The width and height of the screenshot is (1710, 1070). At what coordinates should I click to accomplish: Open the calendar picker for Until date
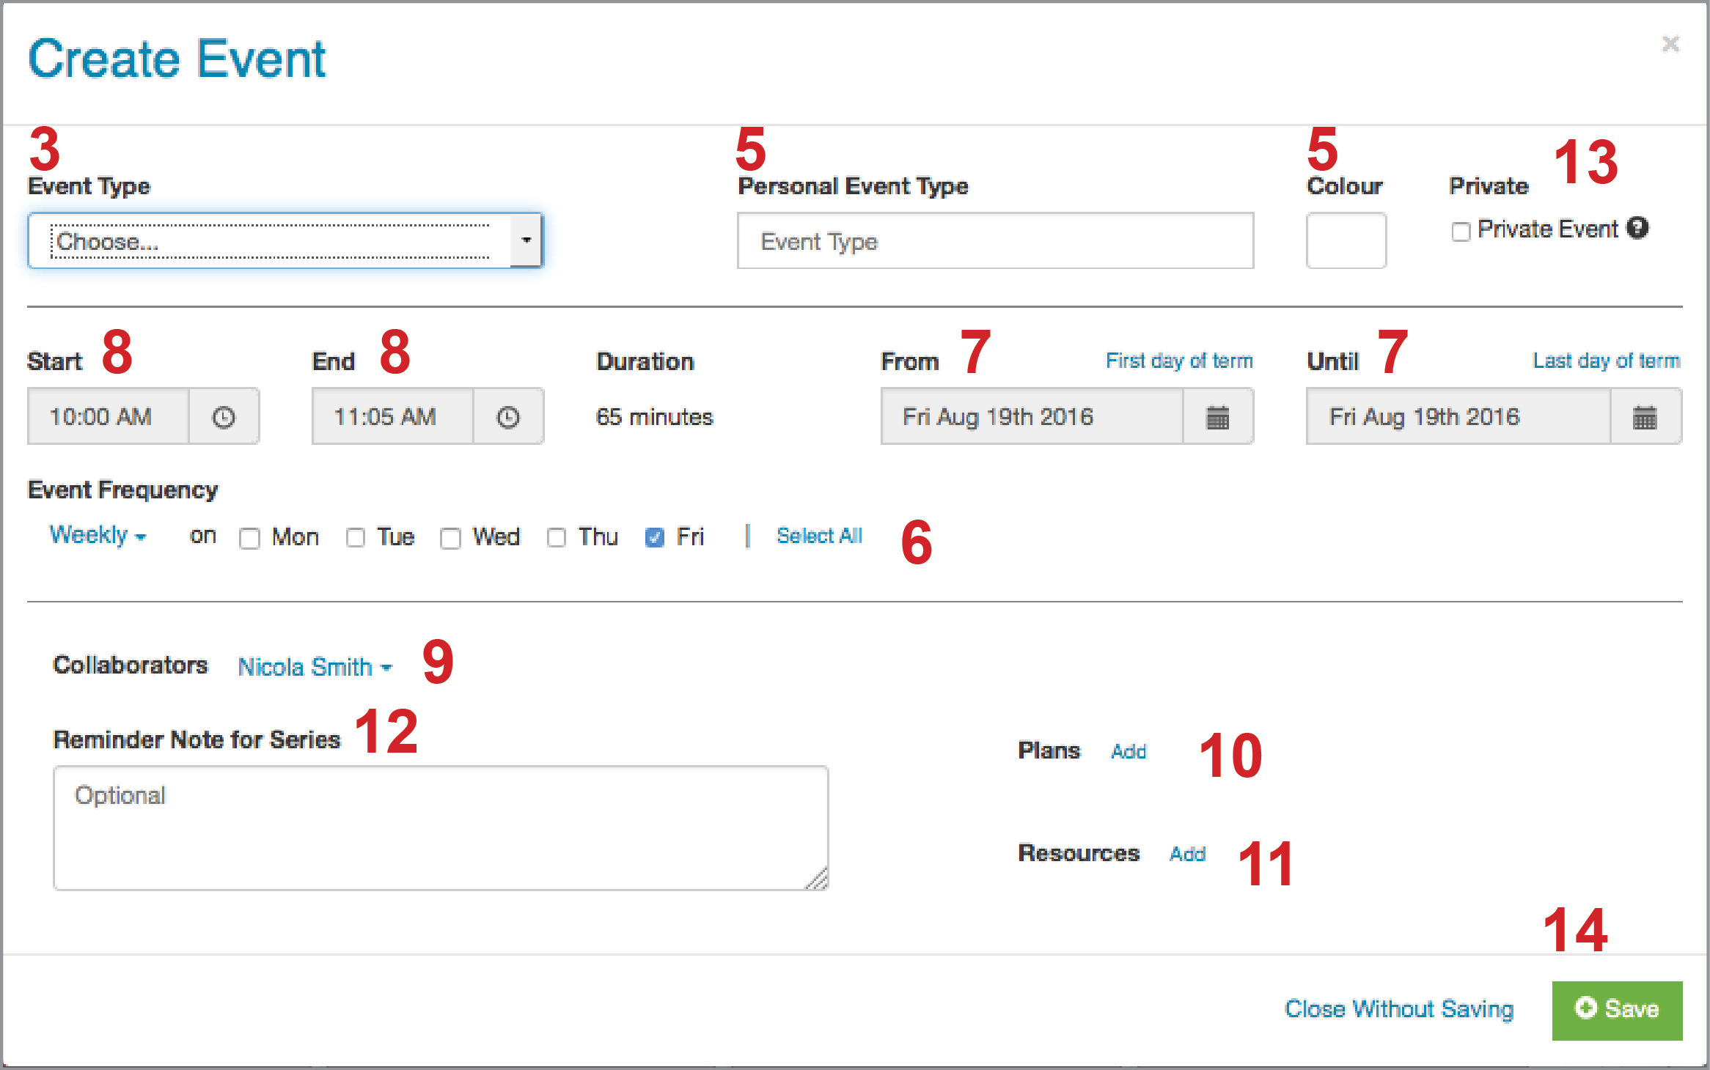click(x=1645, y=417)
